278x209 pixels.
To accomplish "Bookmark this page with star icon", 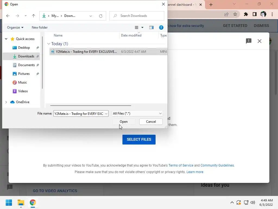I will point(235,14).
